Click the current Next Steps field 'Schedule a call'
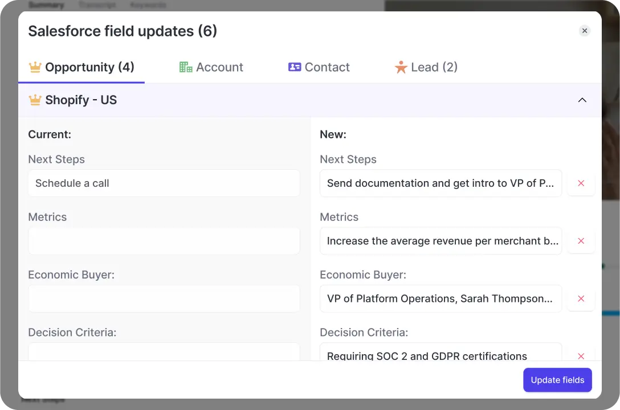 [164, 183]
